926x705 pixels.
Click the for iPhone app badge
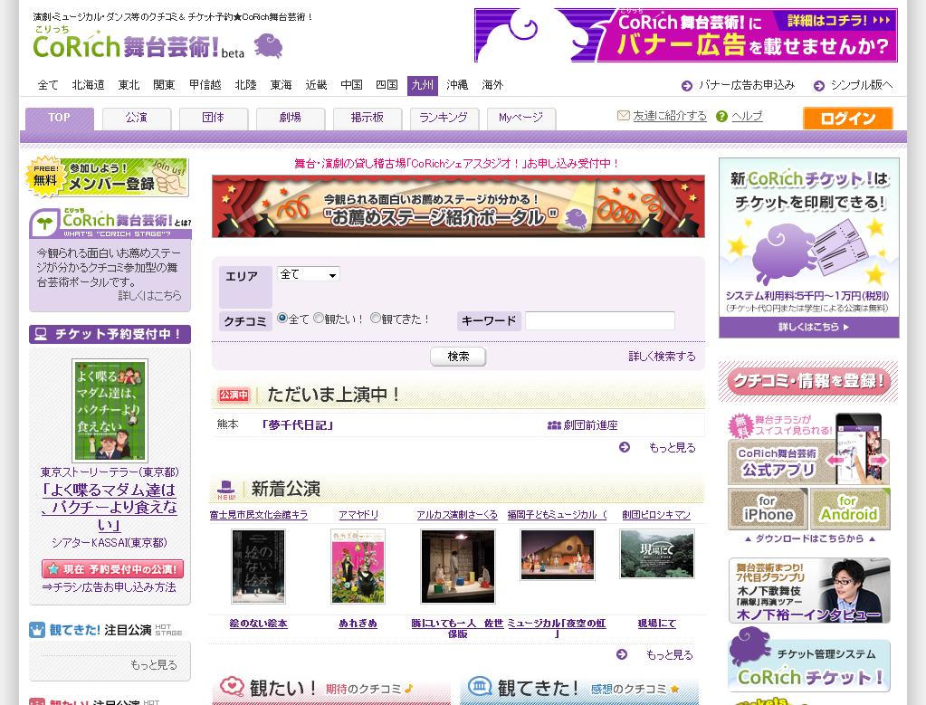[768, 509]
